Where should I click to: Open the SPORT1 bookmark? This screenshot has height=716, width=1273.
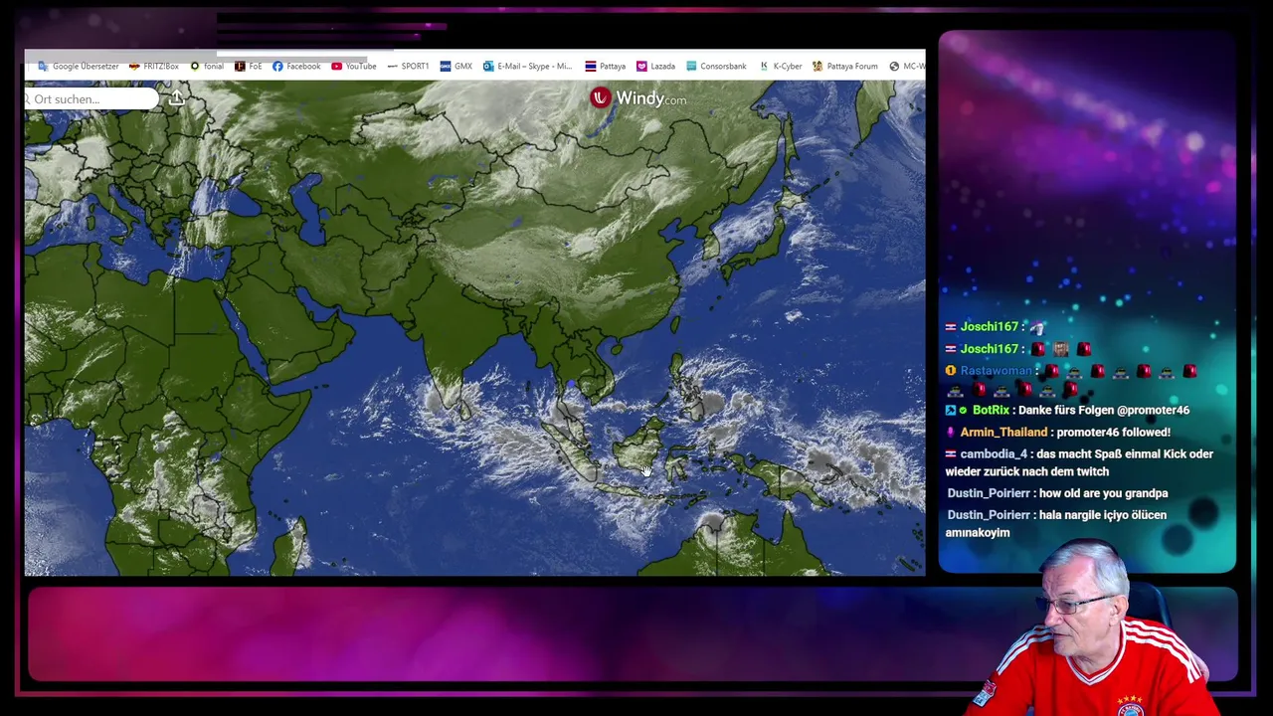click(x=408, y=67)
